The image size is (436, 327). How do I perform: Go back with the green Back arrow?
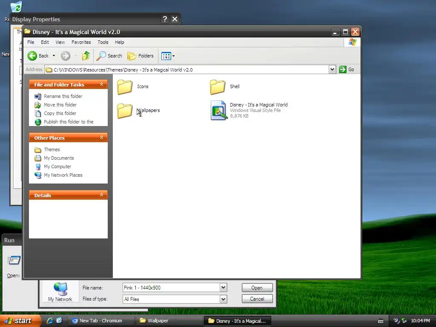pyautogui.click(x=38, y=56)
